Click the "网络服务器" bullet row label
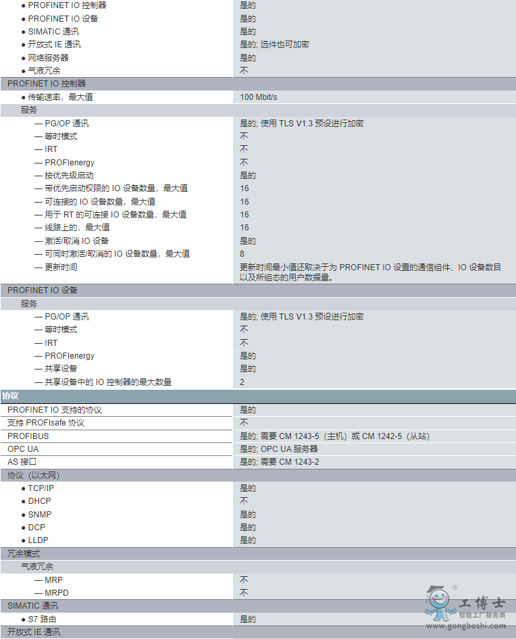The height and width of the screenshot is (639, 516). (x=48, y=58)
